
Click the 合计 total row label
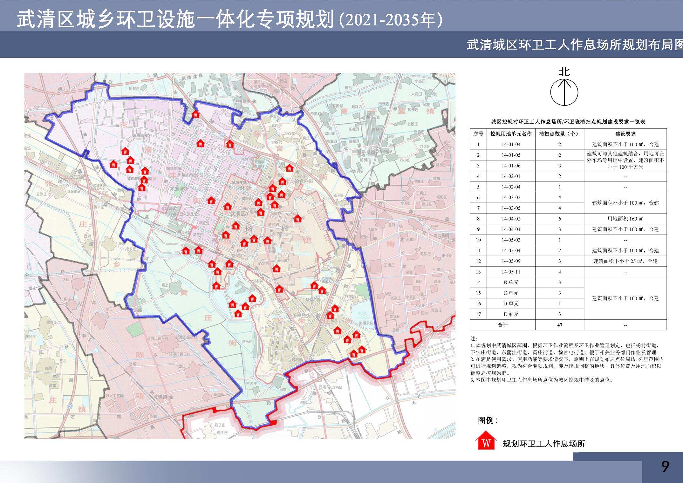(502, 325)
